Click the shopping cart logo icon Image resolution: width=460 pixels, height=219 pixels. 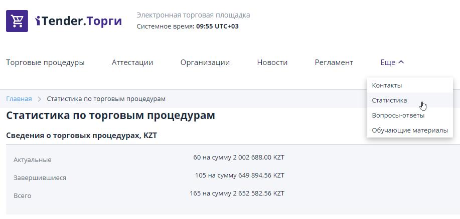point(17,21)
